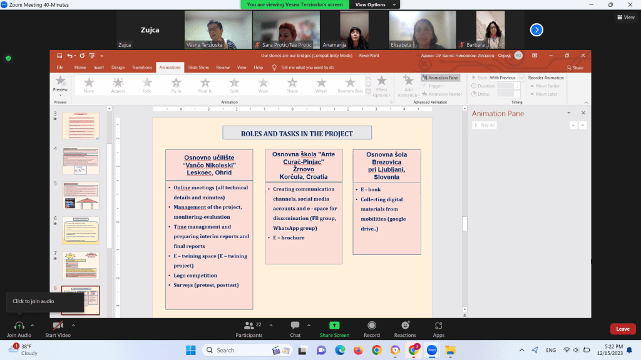Screen dimensions: 641x360
Task: Open the Reactions menu icon
Action: [x=405, y=326]
